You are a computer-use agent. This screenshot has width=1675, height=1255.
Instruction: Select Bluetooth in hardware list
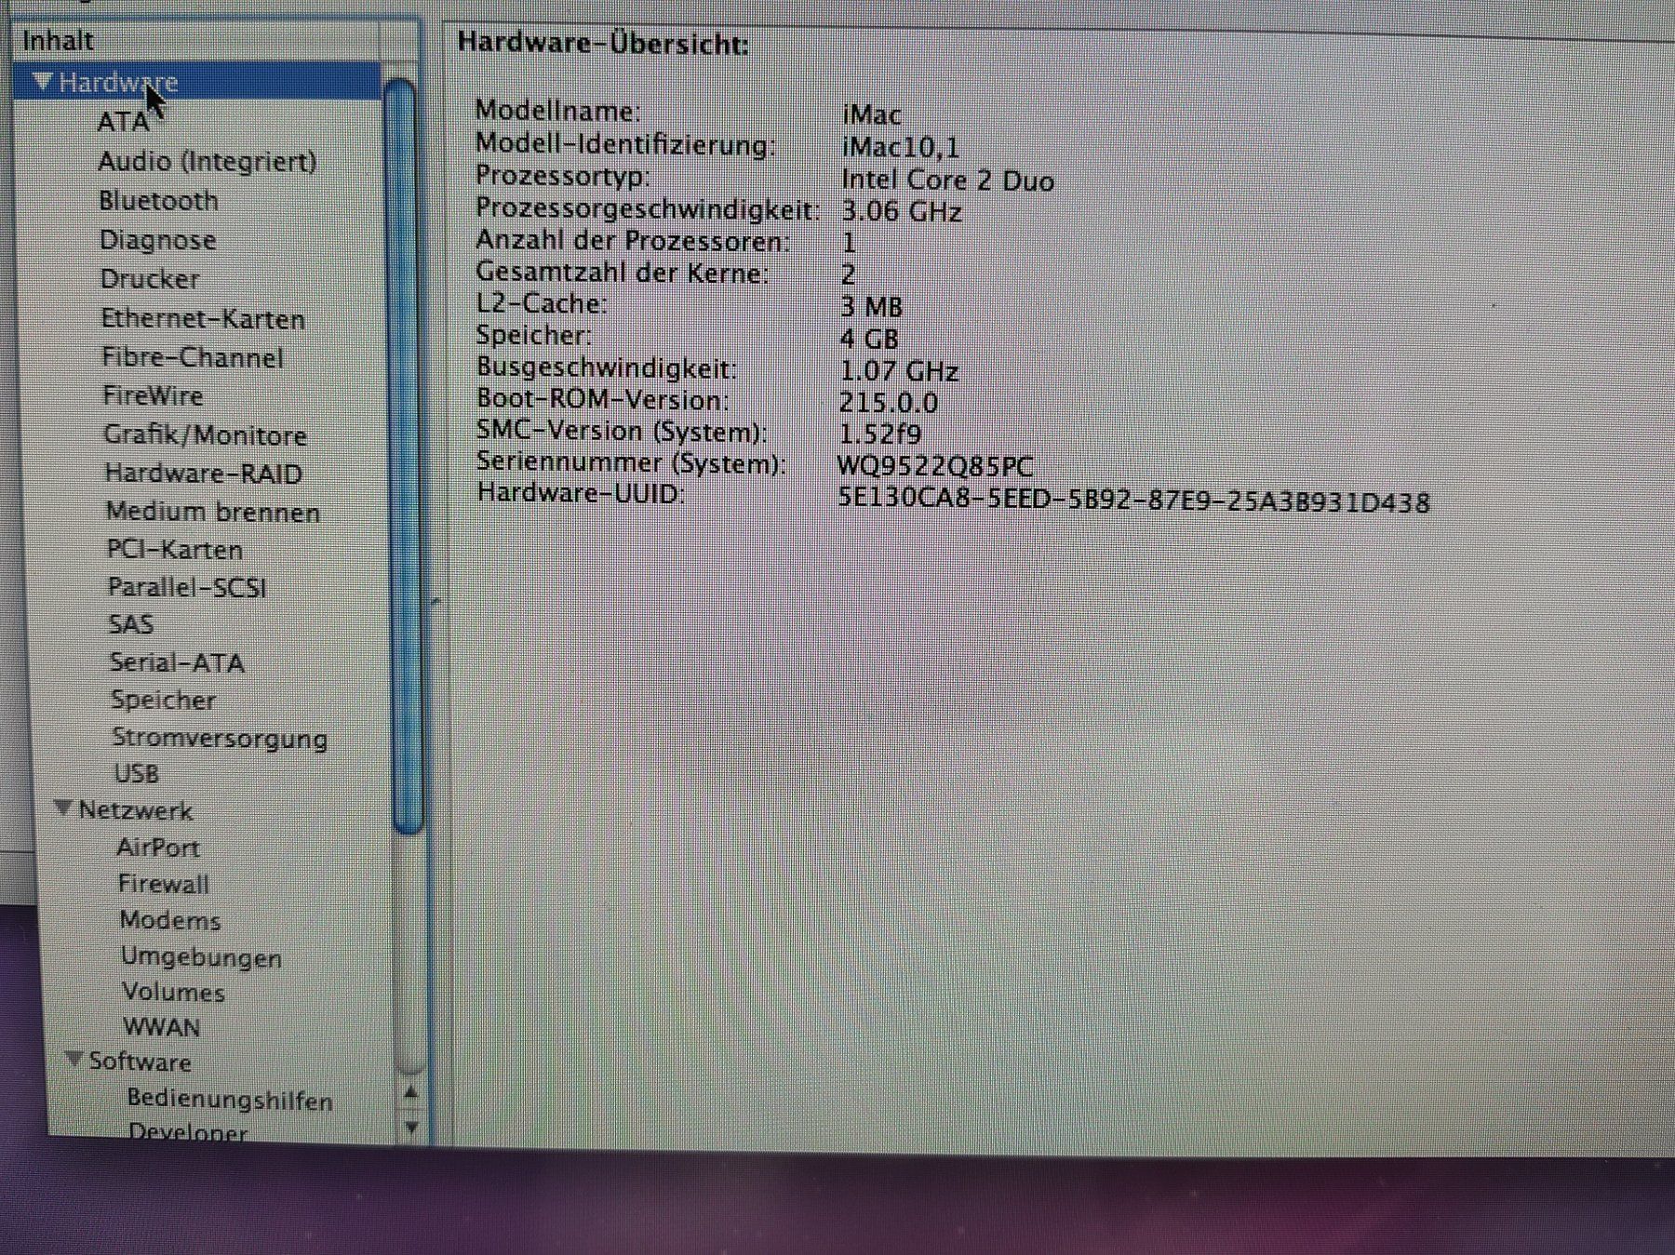tap(159, 201)
